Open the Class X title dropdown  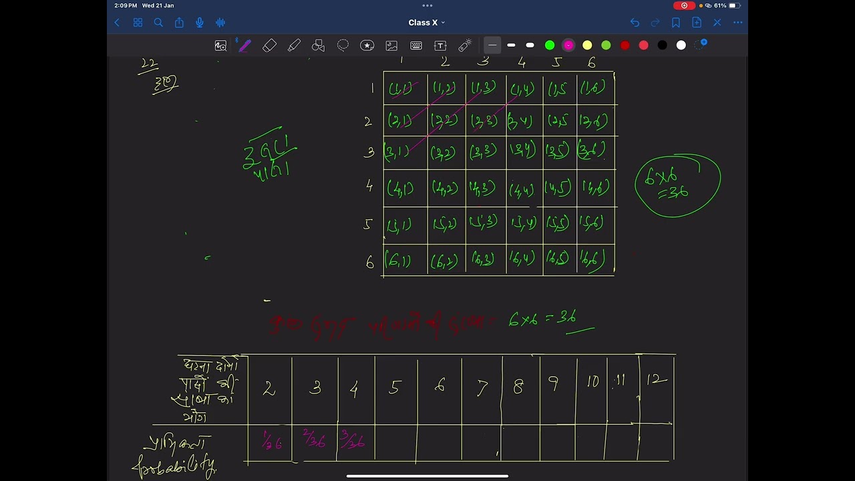(x=427, y=23)
